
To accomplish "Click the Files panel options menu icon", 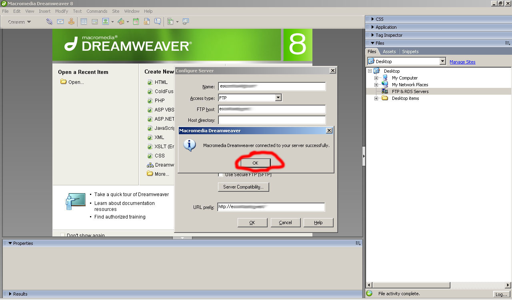I will pos(508,43).
